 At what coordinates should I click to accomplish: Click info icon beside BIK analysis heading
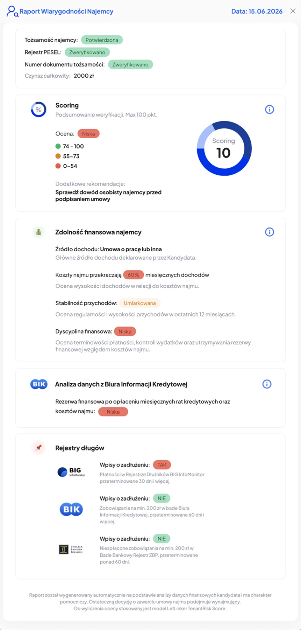(x=267, y=384)
